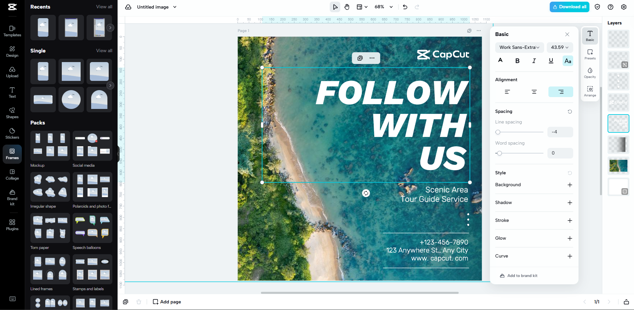The image size is (634, 310).
Task: Open the zoom level dropdown
Action: coord(384,7)
